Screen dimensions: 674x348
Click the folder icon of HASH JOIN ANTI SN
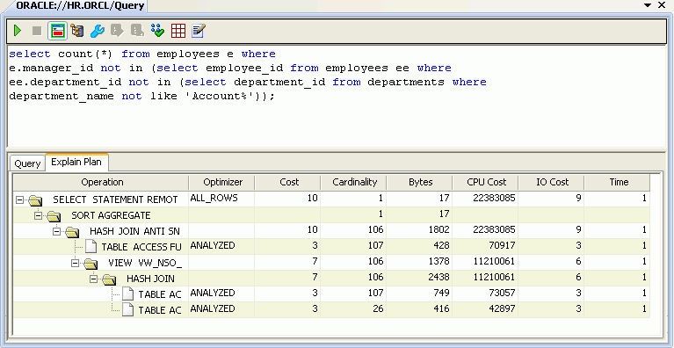(72, 232)
